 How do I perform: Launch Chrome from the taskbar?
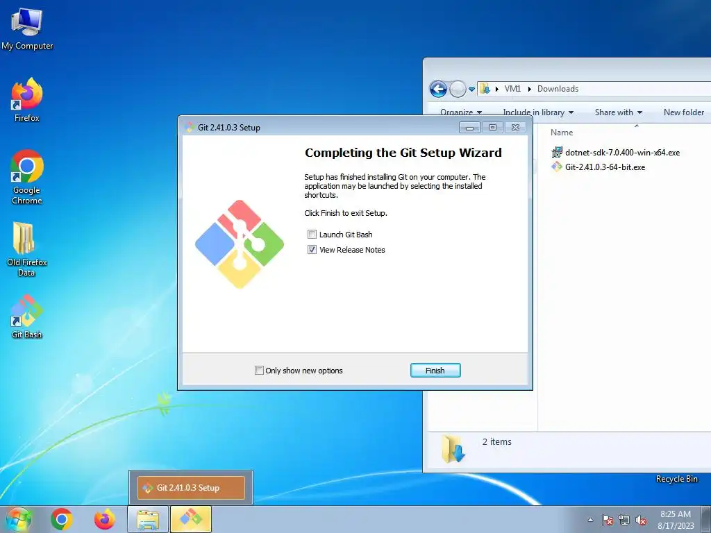62,519
